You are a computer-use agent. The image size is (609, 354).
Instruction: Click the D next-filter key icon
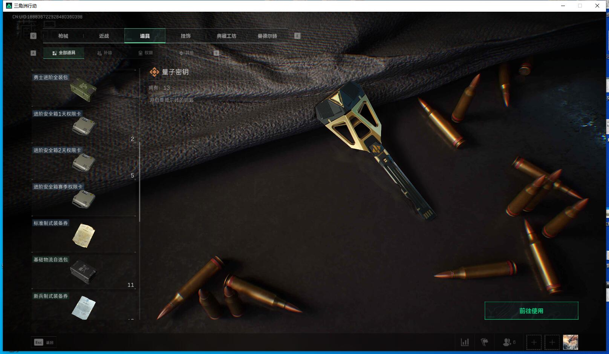[216, 53]
